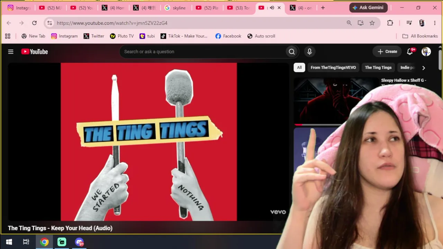This screenshot has height=249, width=443.
Task: Select the Indie pop filter chip
Action: coord(407,67)
